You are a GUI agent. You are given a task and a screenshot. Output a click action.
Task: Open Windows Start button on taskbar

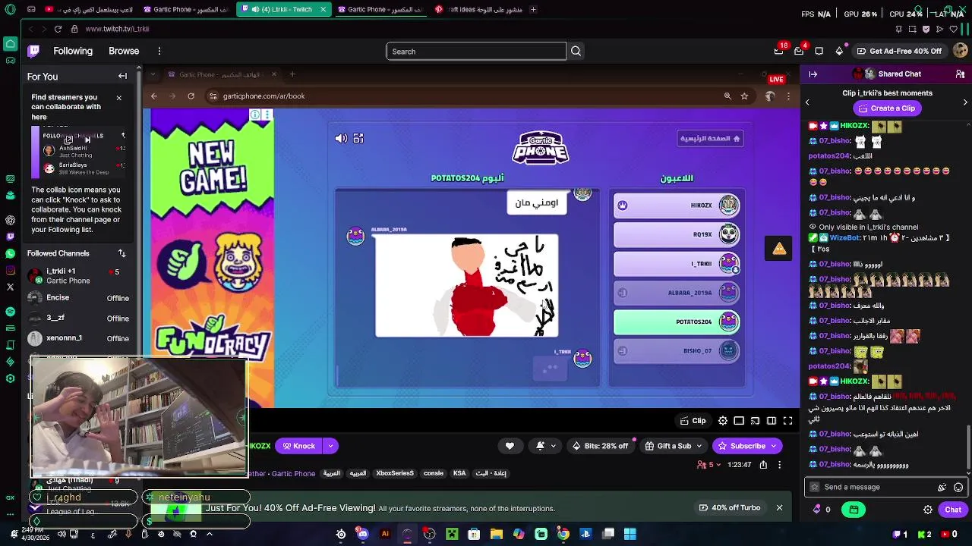click(x=630, y=534)
